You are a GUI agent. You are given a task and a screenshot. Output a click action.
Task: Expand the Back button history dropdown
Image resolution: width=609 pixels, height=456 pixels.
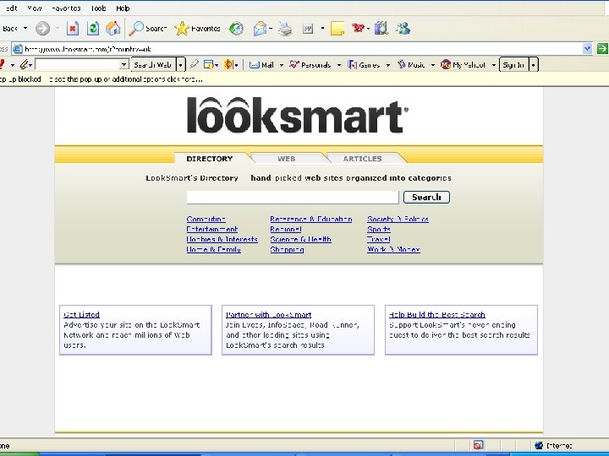click(x=25, y=29)
